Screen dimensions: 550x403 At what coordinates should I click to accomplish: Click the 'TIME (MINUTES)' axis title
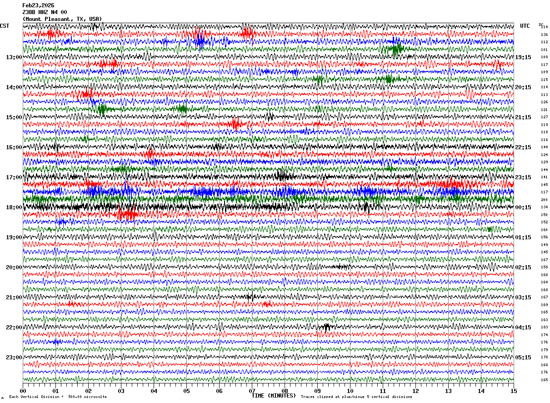[x=274, y=396]
